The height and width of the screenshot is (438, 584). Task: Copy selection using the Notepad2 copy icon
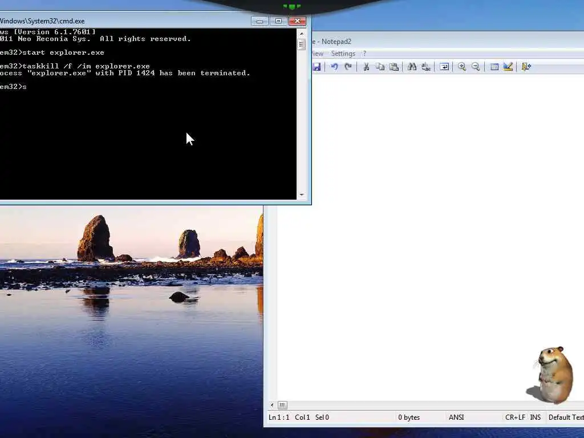(x=380, y=67)
